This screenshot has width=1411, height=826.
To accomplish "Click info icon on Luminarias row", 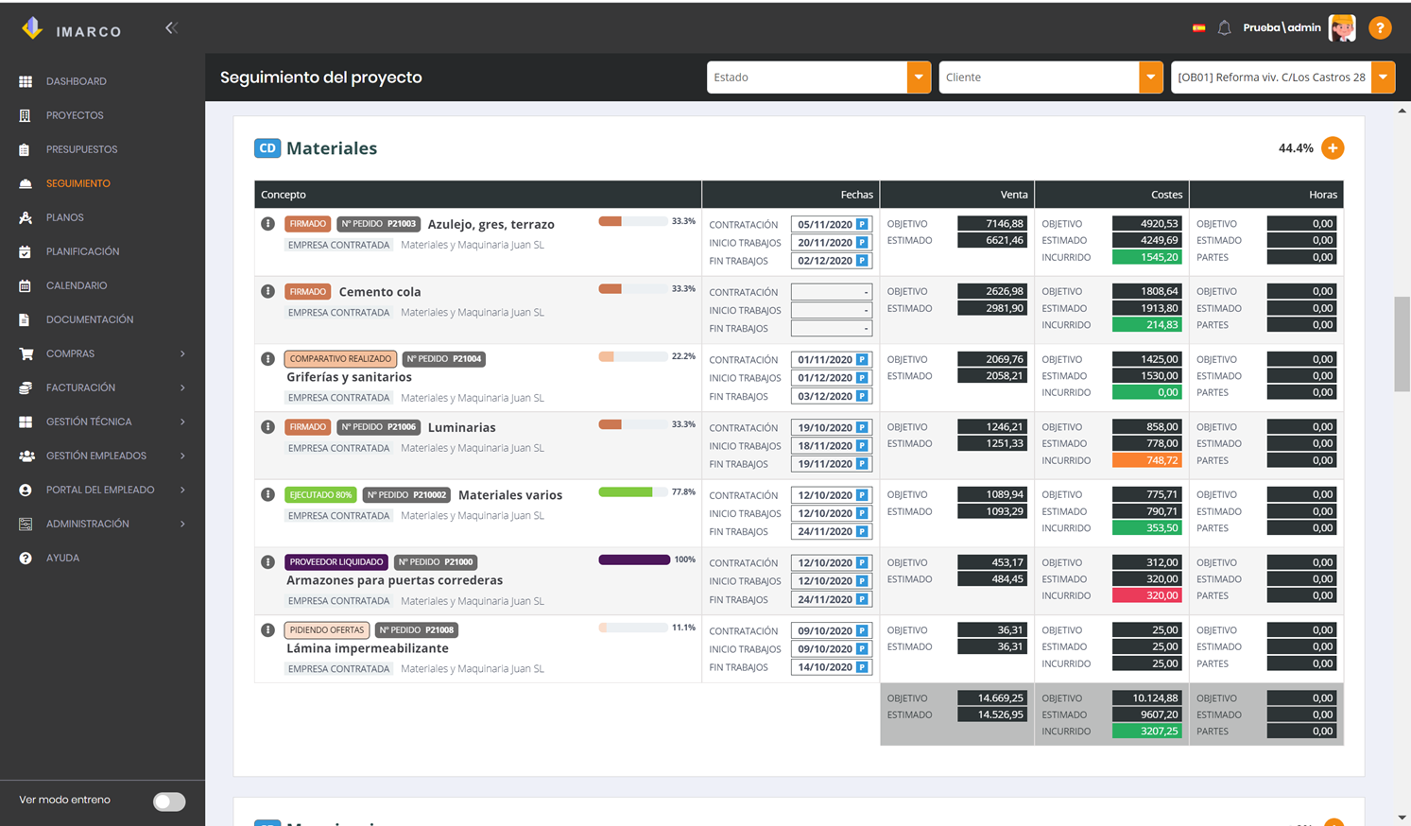I will tap(267, 427).
